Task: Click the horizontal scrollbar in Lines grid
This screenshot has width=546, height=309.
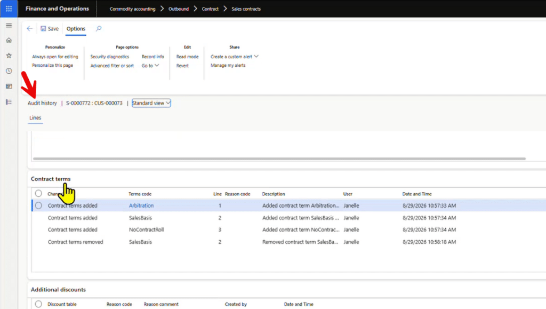Action: pos(279,159)
